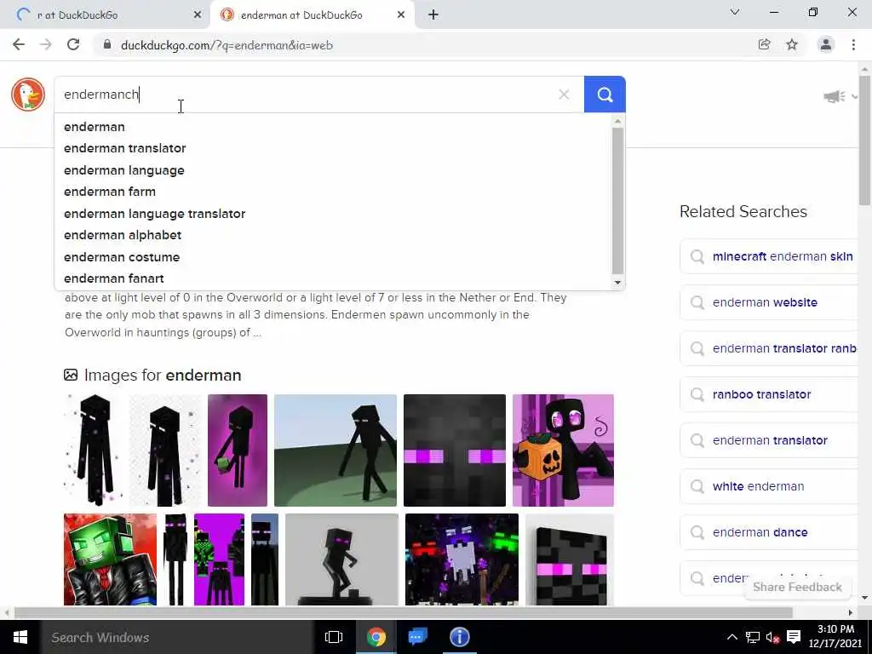Open the Windows Start menu
This screenshot has height=654, width=872.
coord(20,637)
